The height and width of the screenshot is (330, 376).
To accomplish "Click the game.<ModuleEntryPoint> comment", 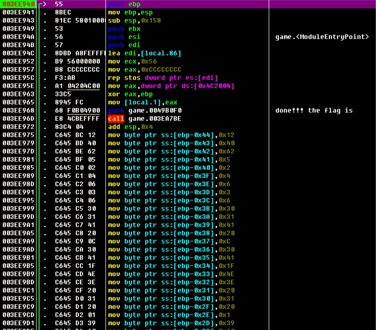I will [322, 37].
